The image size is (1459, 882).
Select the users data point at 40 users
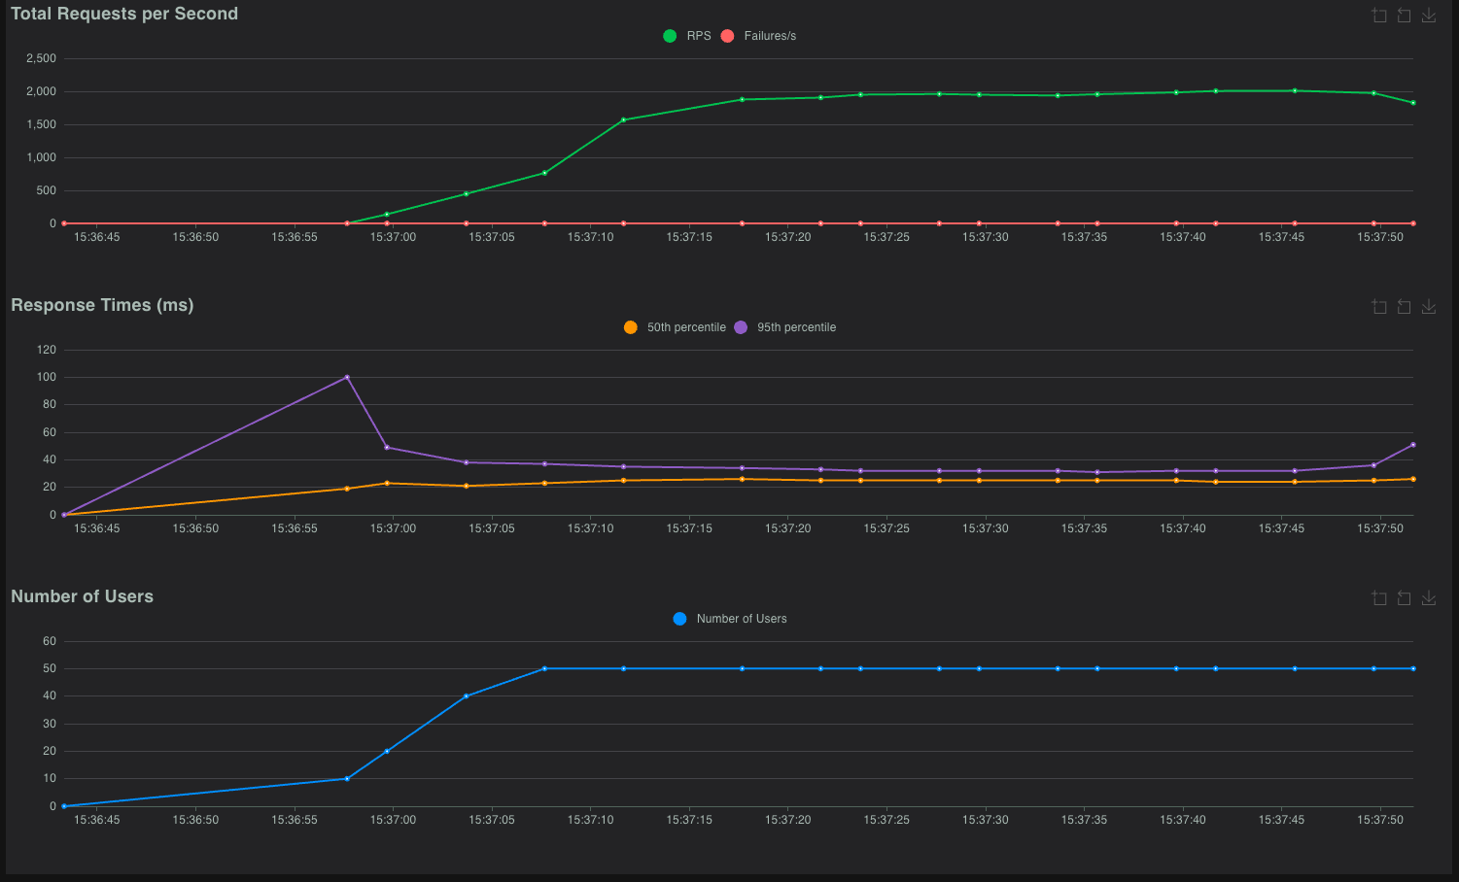[467, 695]
